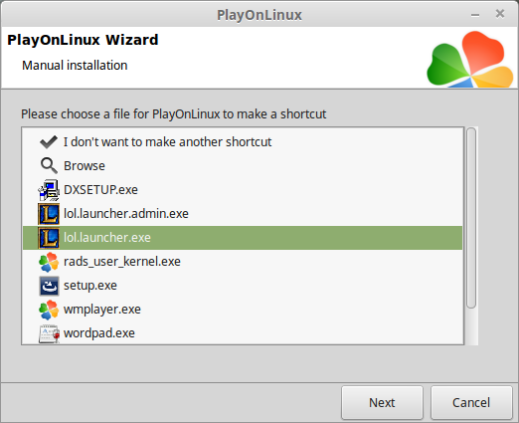Click the Cancel button
Viewport: 519px width, 423px height.
(x=471, y=402)
